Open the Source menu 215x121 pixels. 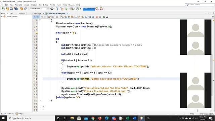[26, 5]
